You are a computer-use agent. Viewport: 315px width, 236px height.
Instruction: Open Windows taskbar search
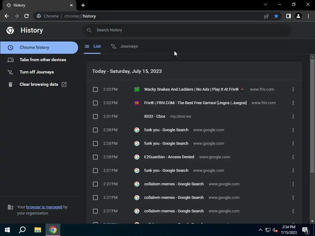[22, 230]
